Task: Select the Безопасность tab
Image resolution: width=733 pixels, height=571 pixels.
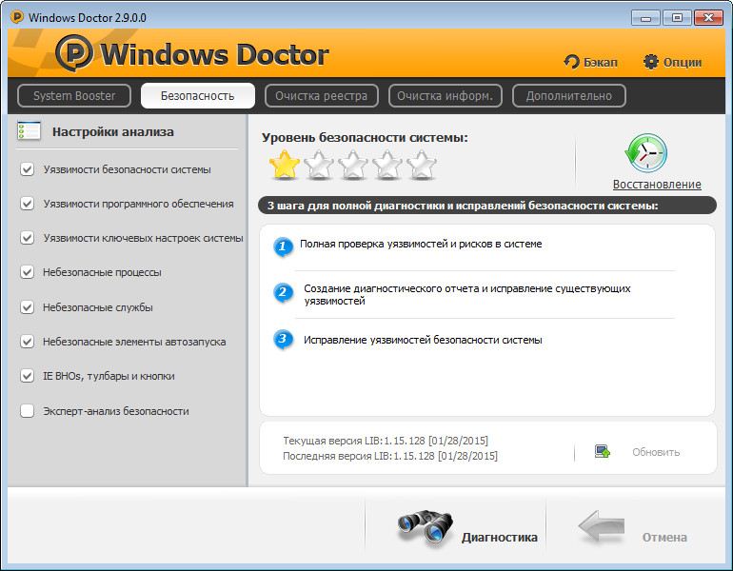Action: 198,96
